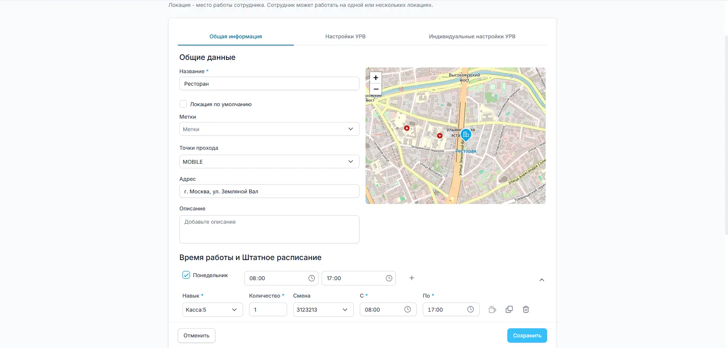Click the Monday 08:00 start time field
This screenshot has width=728, height=348.
point(281,278)
